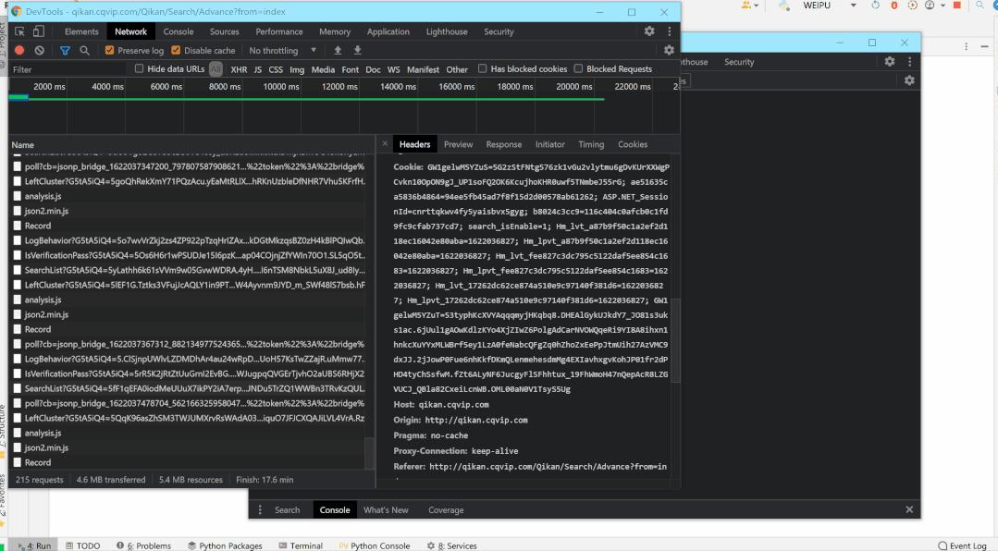Open Network settings gear below tab bar

tap(669, 50)
